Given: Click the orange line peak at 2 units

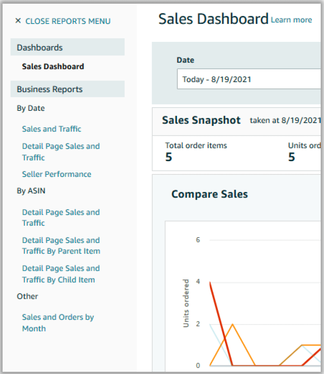Looking at the screenshot, I should tap(233, 324).
